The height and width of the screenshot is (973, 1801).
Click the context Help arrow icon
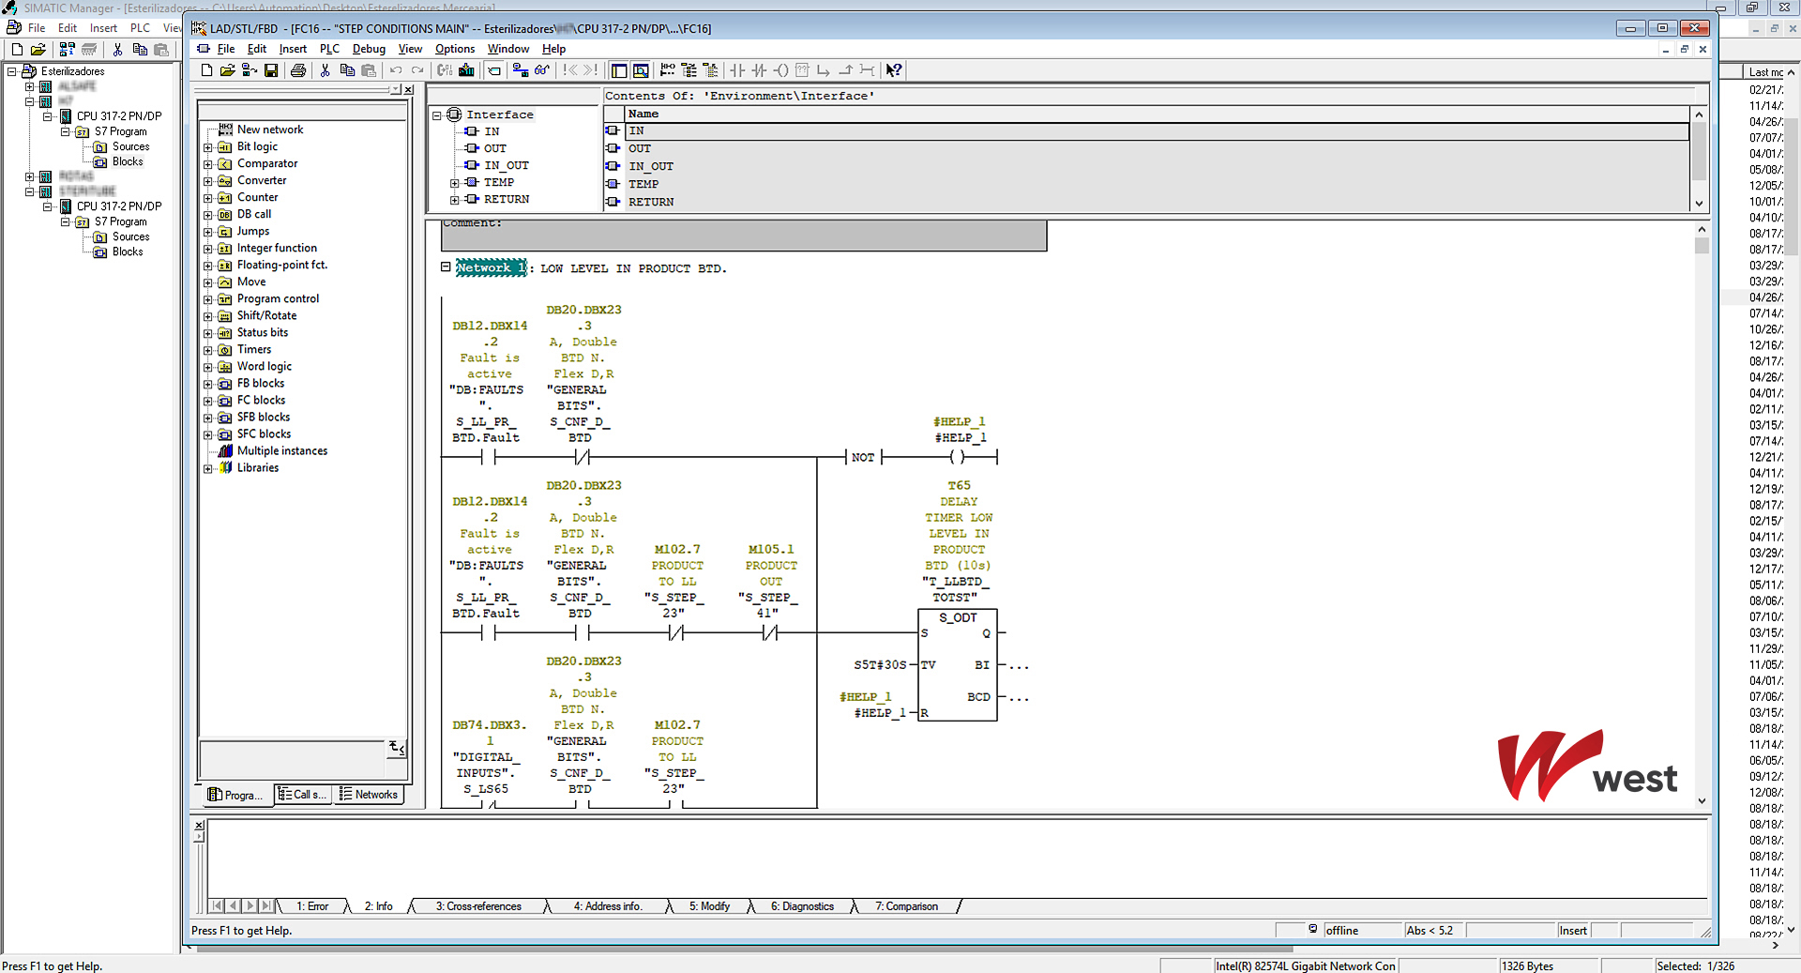click(x=894, y=70)
